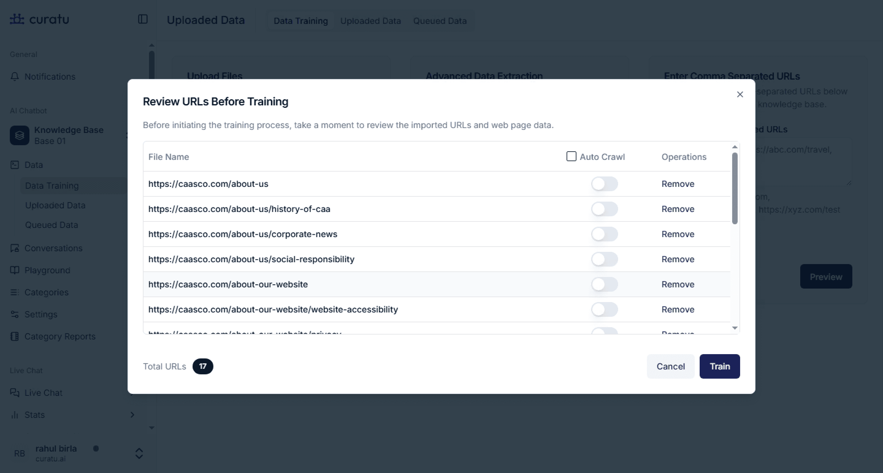The width and height of the screenshot is (883, 473).
Task: Click the Live Chat bubbles icon
Action: pyautogui.click(x=14, y=392)
